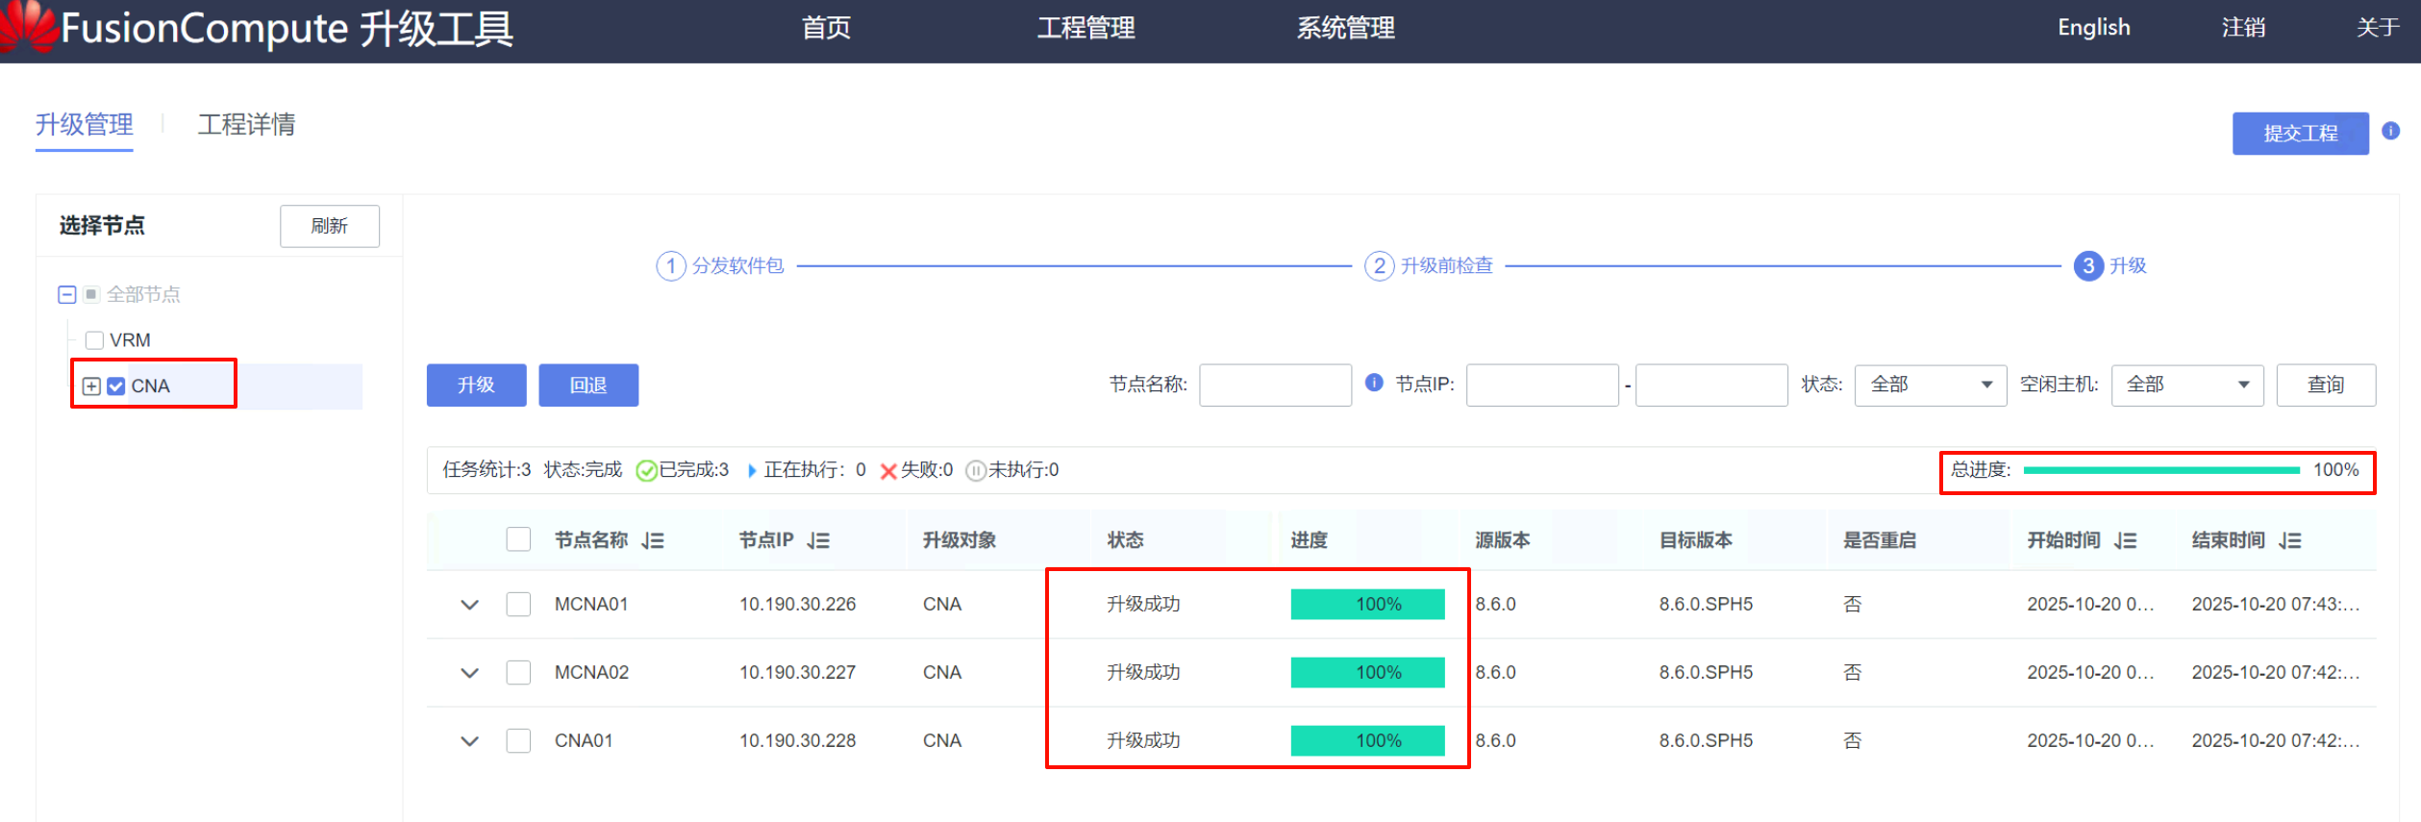Viewport: 2421px width, 822px height.
Task: Sort by 节点IP column sort icon
Action: click(818, 540)
